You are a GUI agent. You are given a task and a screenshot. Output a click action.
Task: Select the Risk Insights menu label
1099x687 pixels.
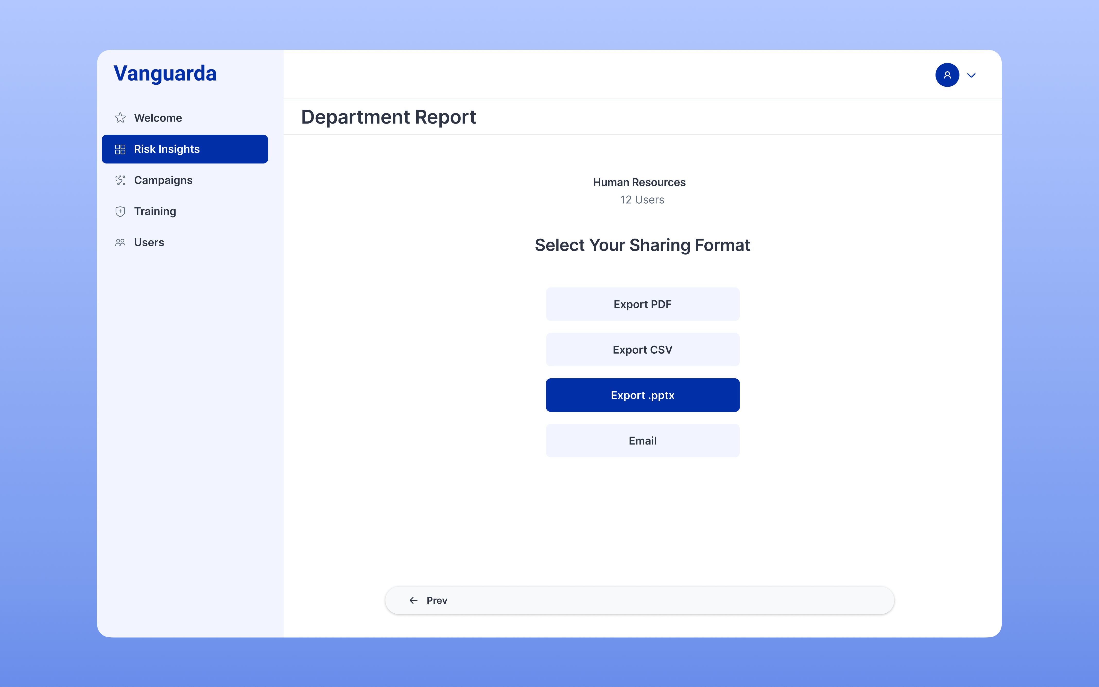point(167,150)
